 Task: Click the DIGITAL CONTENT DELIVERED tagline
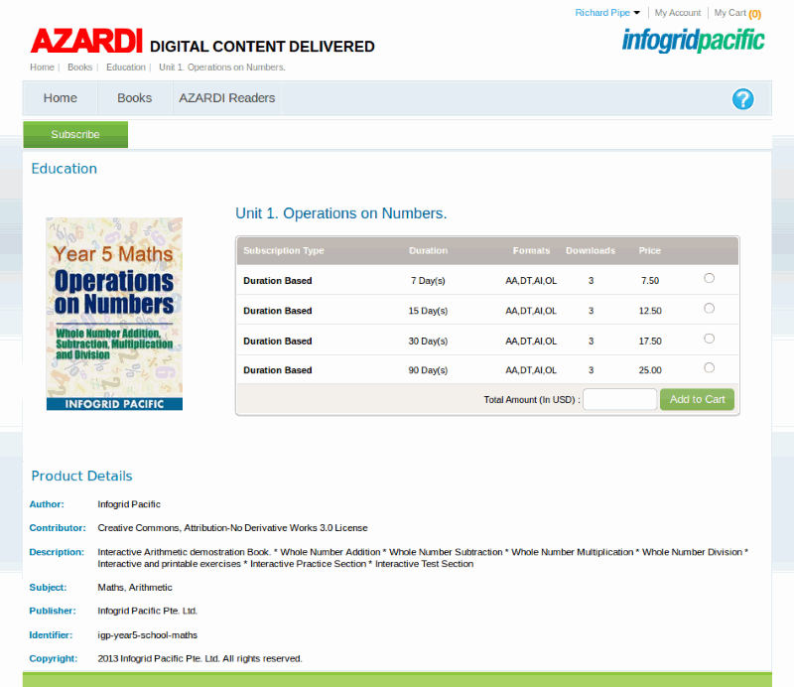pyautogui.click(x=262, y=47)
